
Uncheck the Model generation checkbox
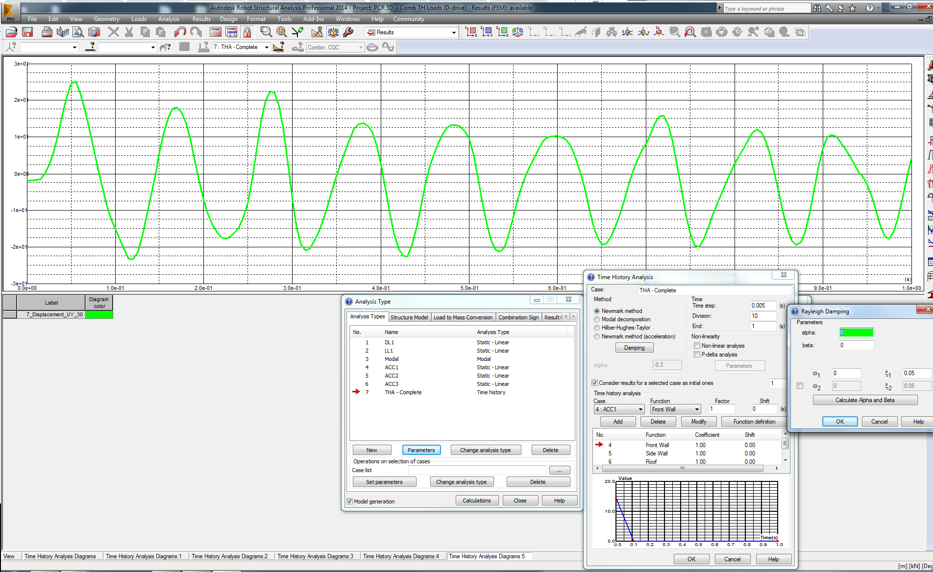pos(349,501)
